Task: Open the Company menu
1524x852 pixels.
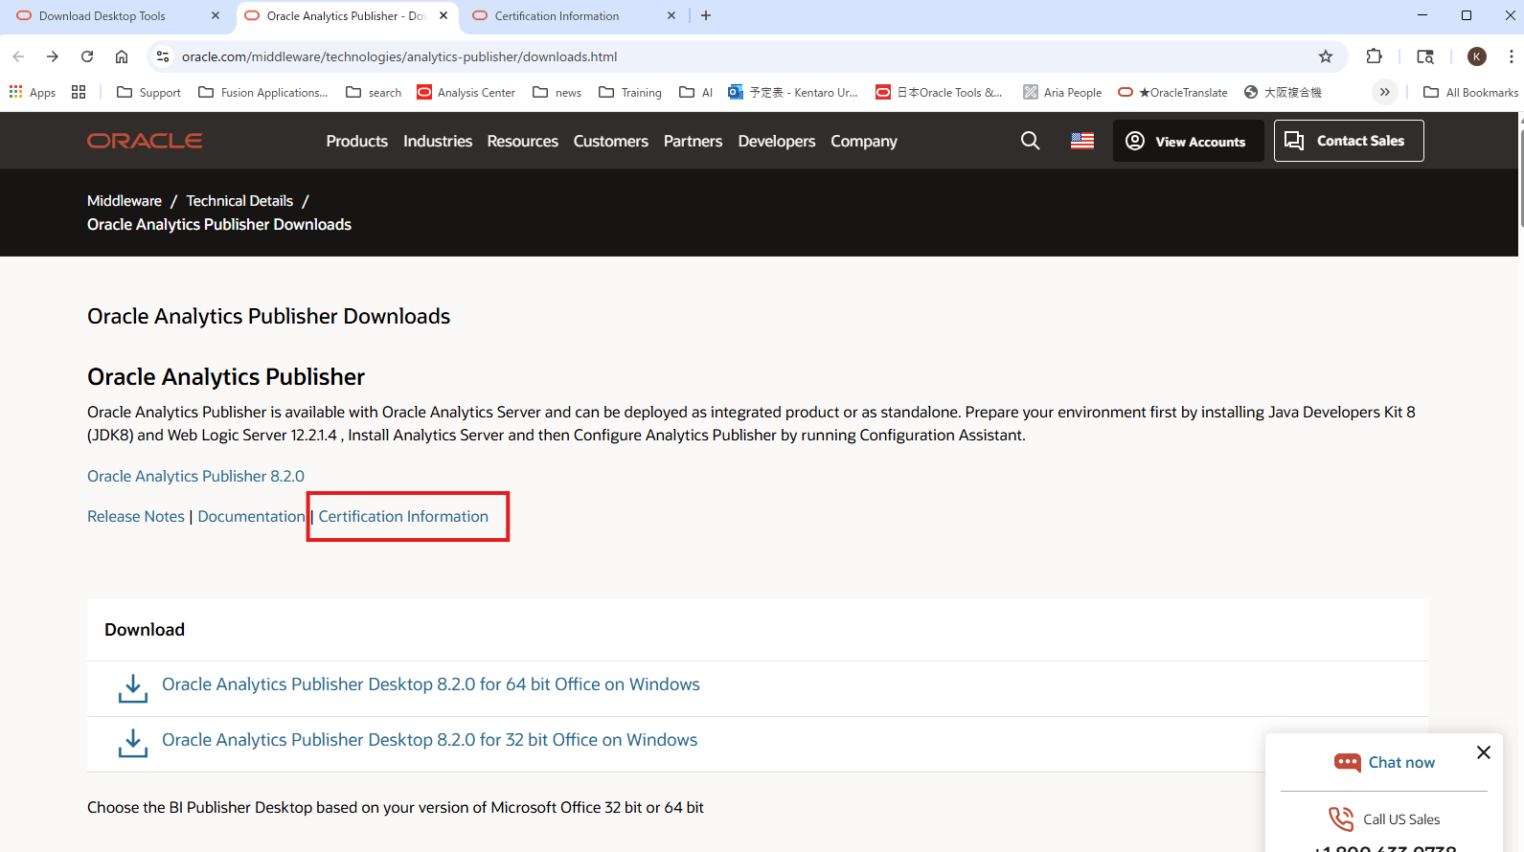Action: (x=863, y=141)
